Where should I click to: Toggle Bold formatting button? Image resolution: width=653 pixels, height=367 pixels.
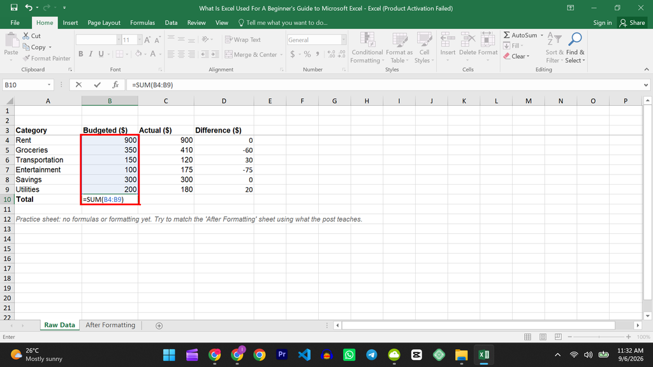[81, 54]
